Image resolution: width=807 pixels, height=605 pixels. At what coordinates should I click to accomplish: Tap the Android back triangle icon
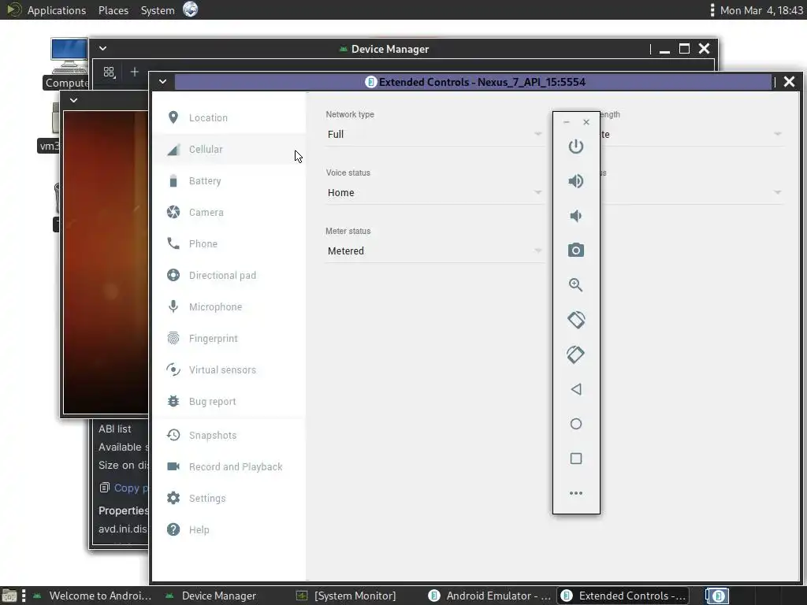click(x=575, y=389)
